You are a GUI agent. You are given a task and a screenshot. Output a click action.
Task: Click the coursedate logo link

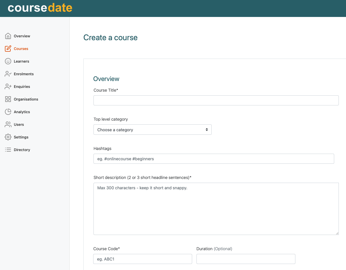click(x=40, y=8)
